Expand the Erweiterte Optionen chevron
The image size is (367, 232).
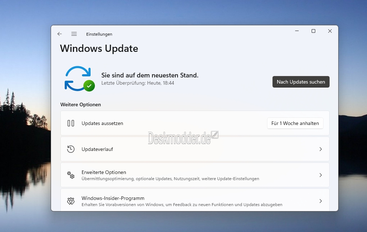321,175
